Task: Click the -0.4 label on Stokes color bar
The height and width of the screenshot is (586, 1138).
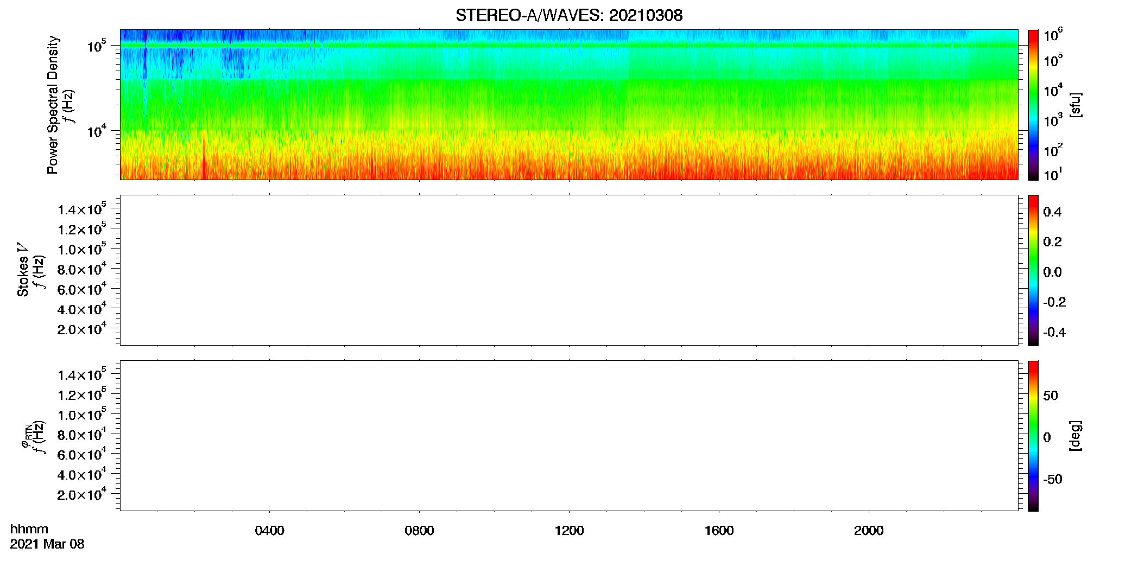Action: tap(1054, 333)
